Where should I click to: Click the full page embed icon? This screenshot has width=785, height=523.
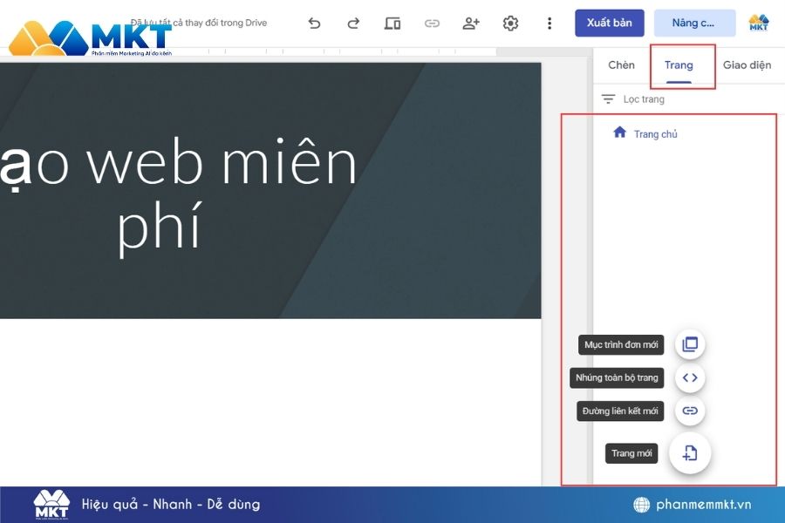pos(690,377)
